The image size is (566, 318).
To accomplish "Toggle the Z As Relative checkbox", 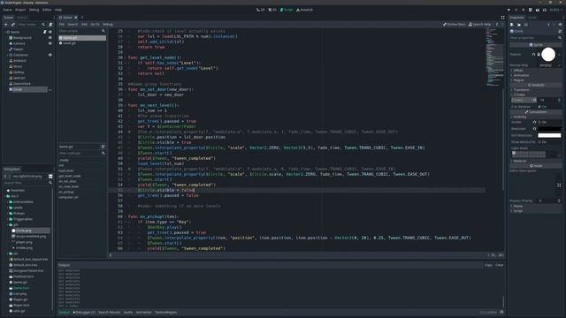I will (539, 107).
